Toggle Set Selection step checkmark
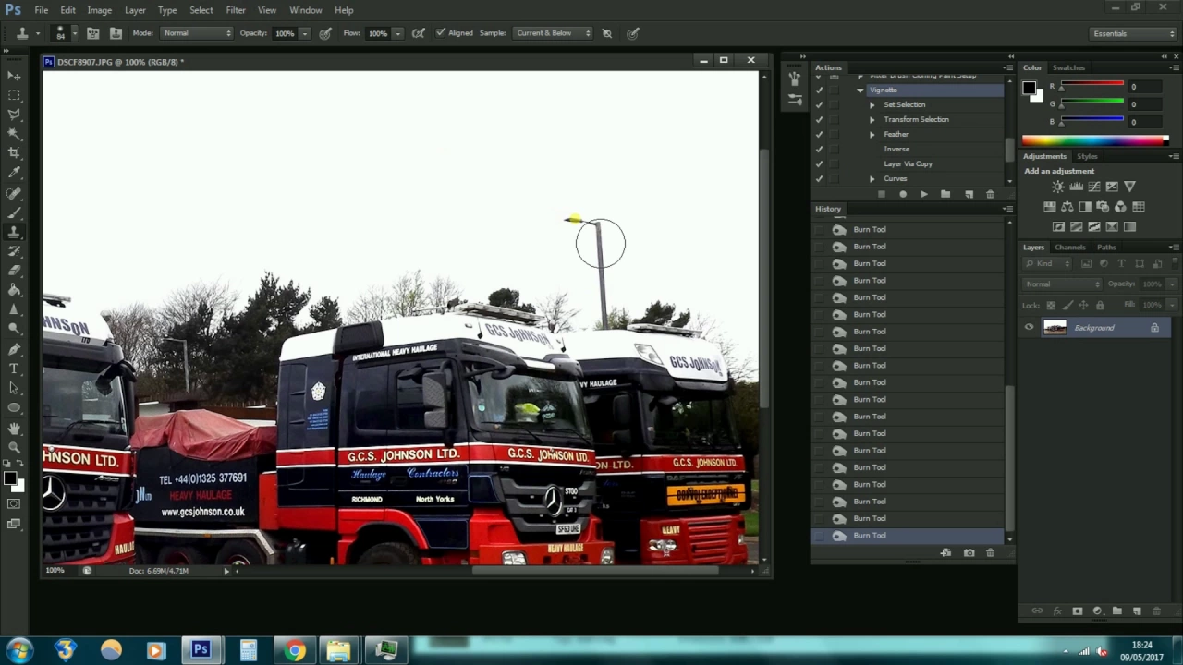 click(819, 104)
